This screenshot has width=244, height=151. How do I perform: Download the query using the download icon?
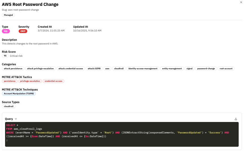point(236,119)
